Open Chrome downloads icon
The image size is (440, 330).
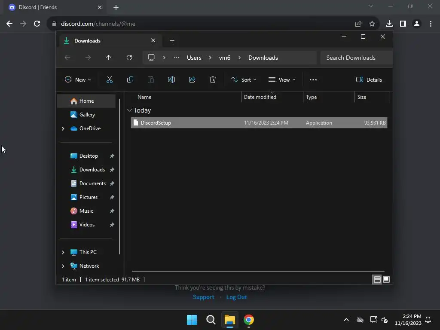coord(389,24)
